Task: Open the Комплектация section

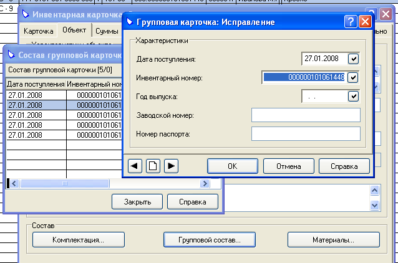Action: click(78, 239)
